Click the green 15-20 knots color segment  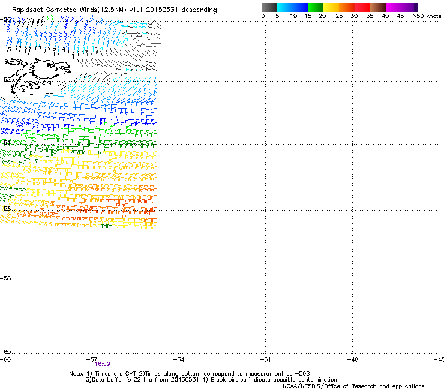point(316,7)
